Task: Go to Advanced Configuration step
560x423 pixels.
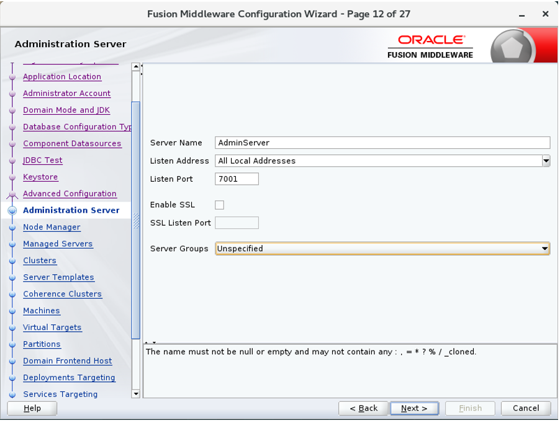Action: pos(70,194)
